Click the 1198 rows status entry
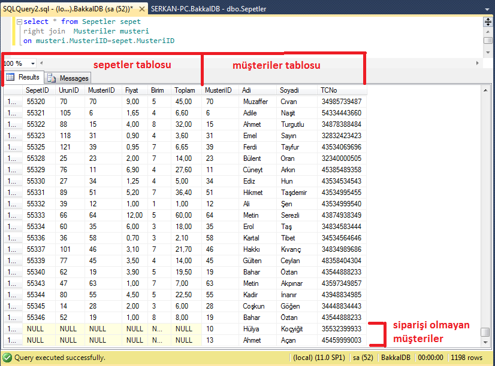The width and height of the screenshot is (495, 366). 467,358
